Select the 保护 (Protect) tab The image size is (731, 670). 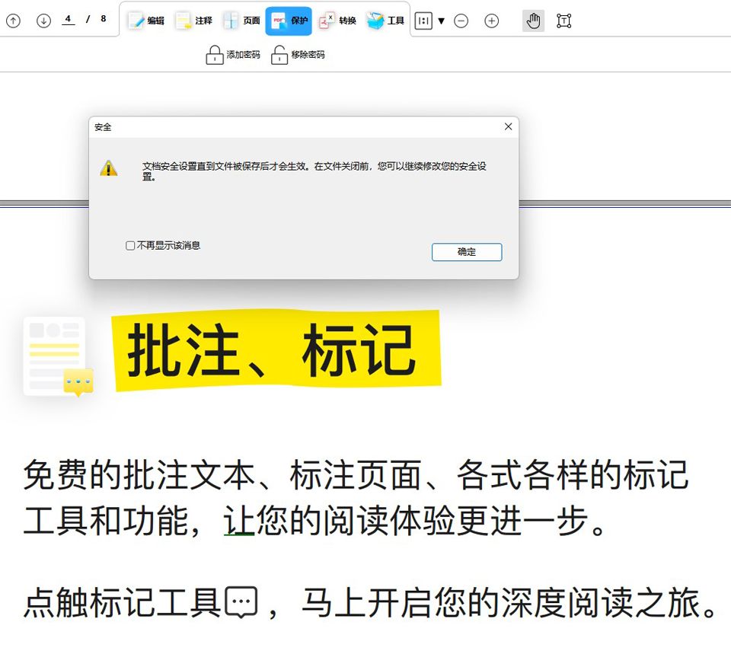coord(289,21)
